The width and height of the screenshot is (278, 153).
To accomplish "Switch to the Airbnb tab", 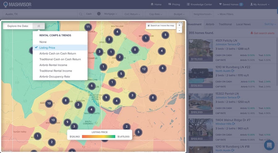I will (x=210, y=24).
